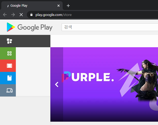This screenshot has width=158, height=125.
Task: Click the play.google.com/store address bar
Action: click(92, 15)
